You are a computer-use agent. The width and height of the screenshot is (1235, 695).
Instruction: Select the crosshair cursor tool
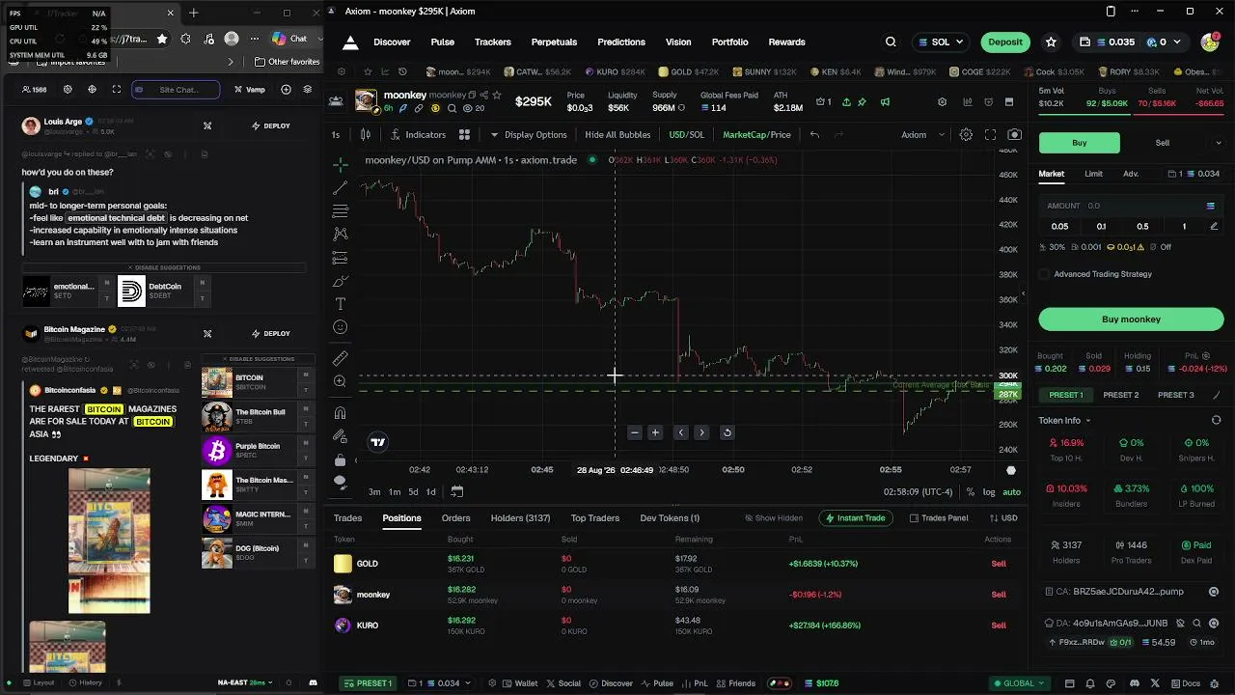[340, 164]
